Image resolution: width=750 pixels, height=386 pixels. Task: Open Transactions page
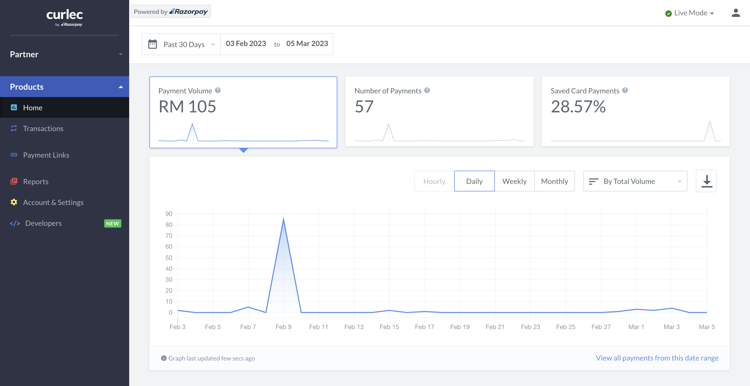[x=65, y=128]
